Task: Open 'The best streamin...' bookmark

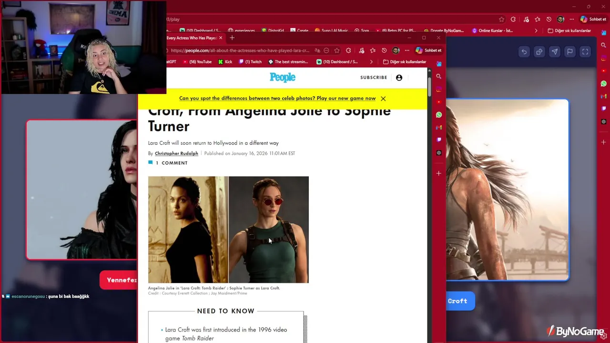Action: pos(288,62)
